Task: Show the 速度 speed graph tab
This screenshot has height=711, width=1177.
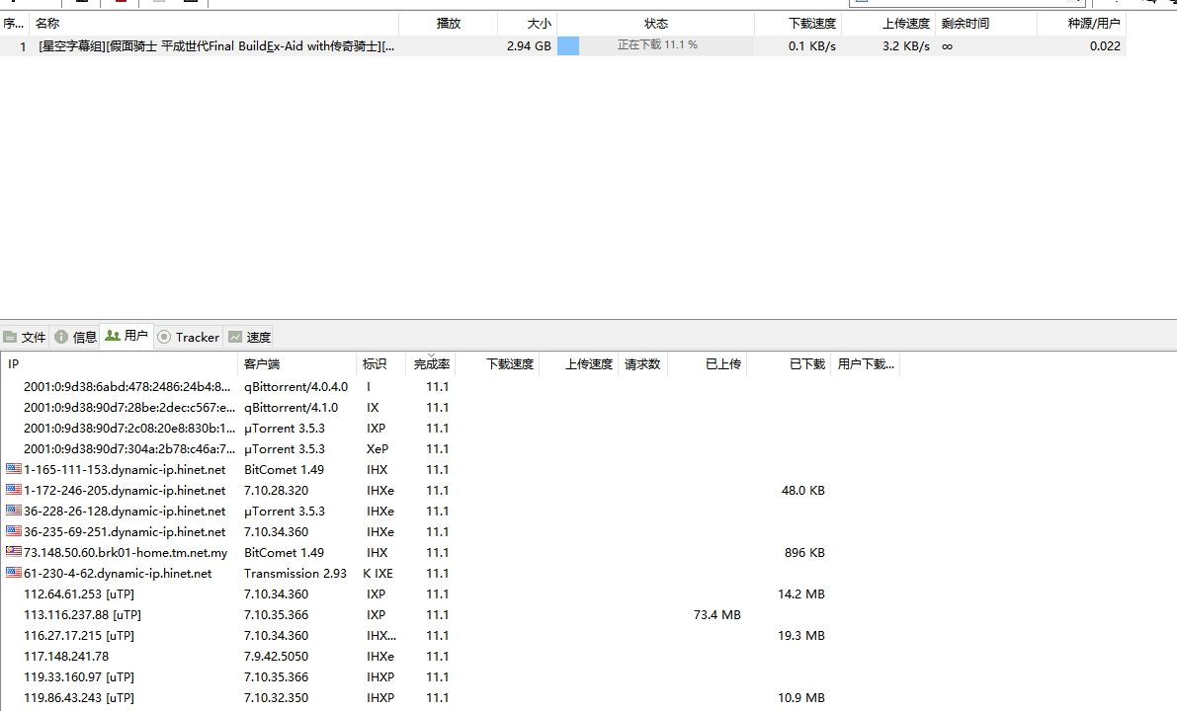Action: tap(249, 338)
